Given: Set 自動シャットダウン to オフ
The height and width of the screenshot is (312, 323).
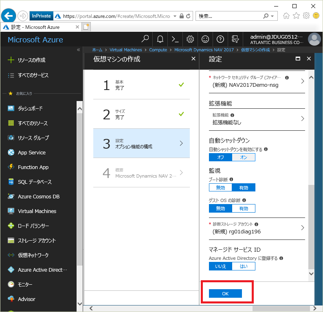Looking at the screenshot, I should pos(220,157).
